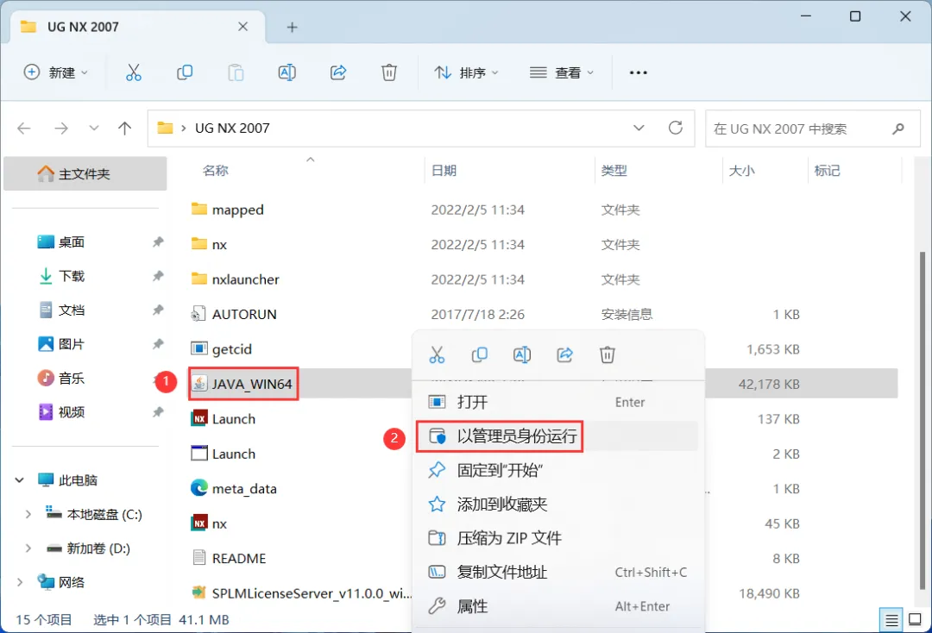Select the meta_data Edge file

click(234, 488)
